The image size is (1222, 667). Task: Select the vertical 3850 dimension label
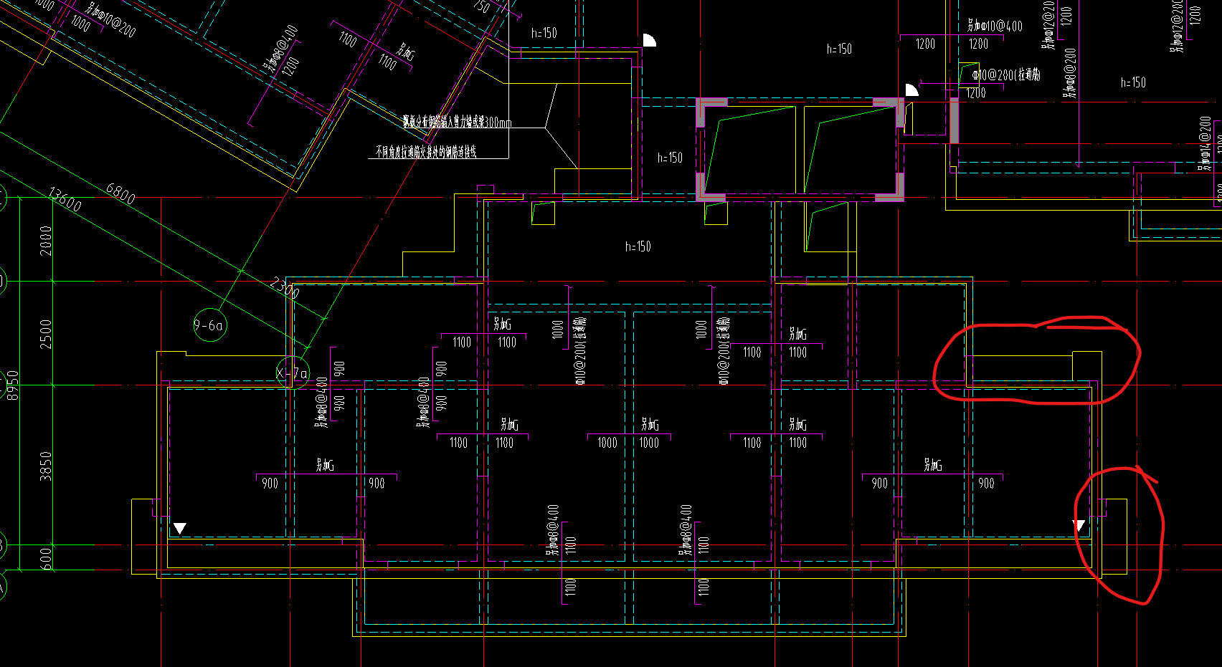click(x=46, y=466)
